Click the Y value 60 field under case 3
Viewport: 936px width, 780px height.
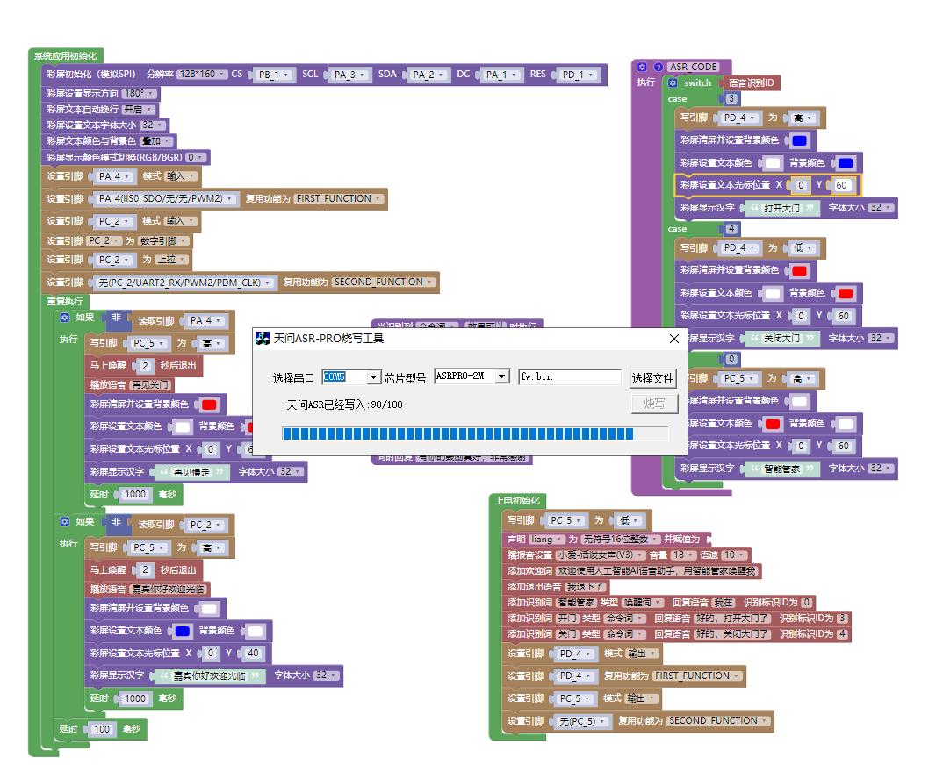coord(841,185)
